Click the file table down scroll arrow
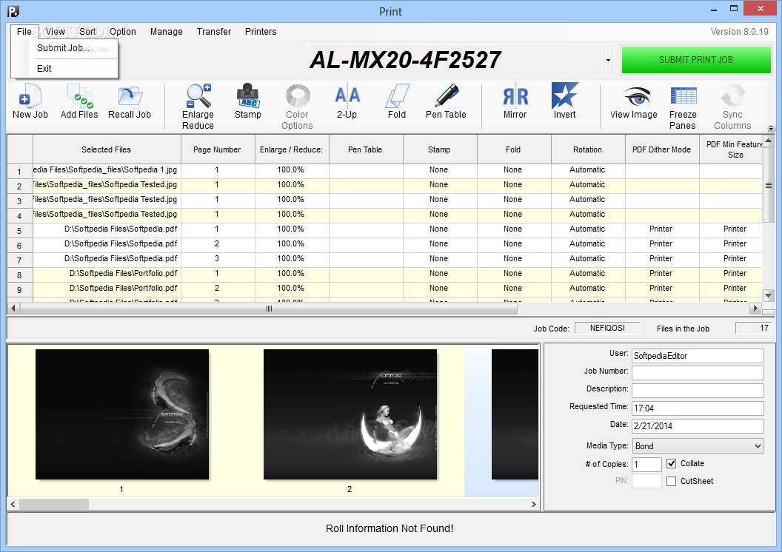The width and height of the screenshot is (782, 552). 769,296
